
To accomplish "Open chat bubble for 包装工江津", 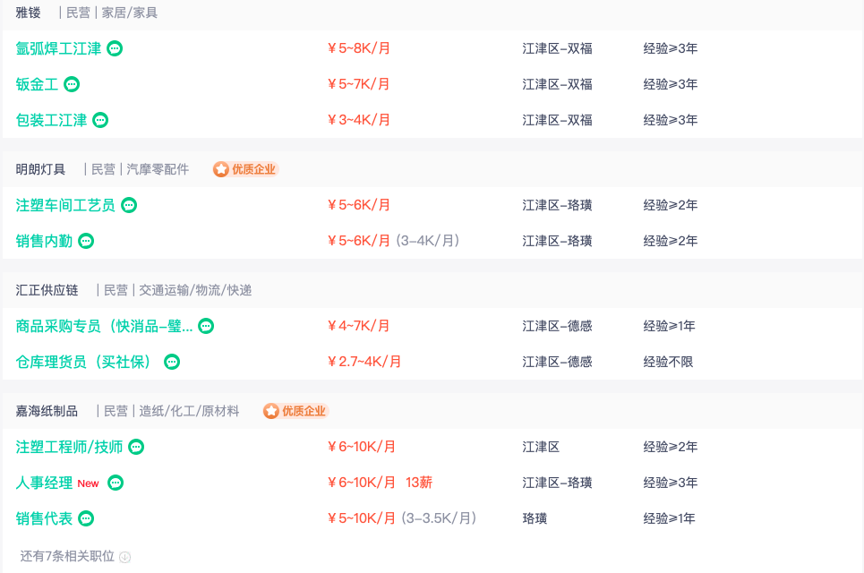I will coord(100,120).
